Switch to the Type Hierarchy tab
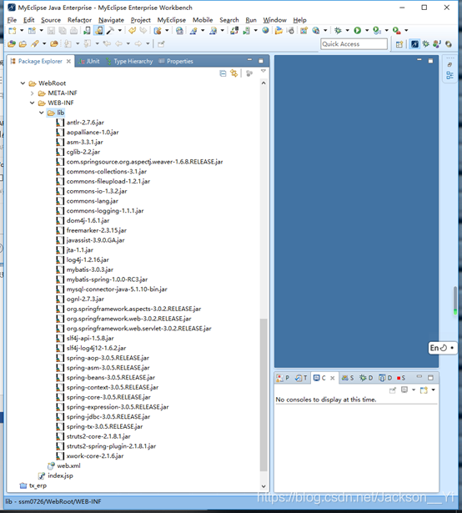Image resolution: width=462 pixels, height=513 pixels. click(x=129, y=61)
